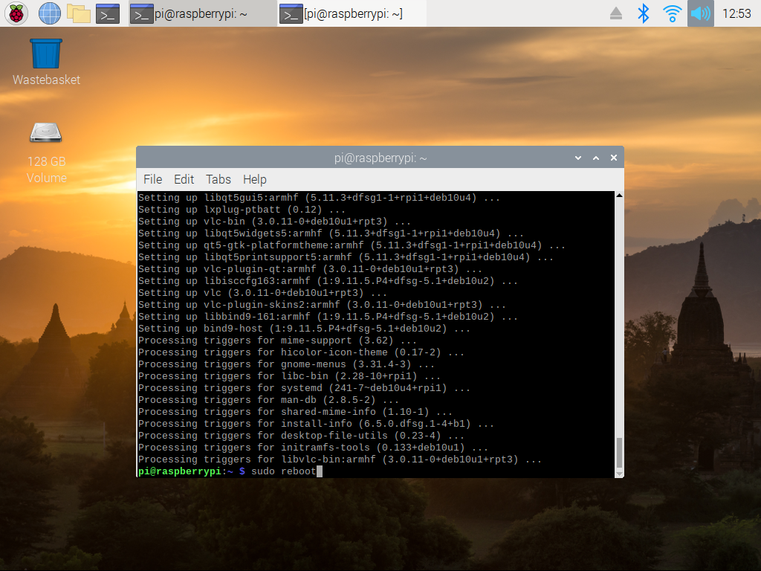Open the terminal Help menu
Image resolution: width=761 pixels, height=571 pixels.
(255, 180)
